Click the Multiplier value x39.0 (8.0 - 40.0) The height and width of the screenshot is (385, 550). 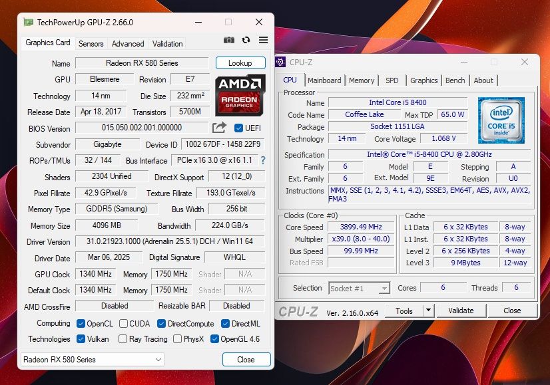coord(361,239)
